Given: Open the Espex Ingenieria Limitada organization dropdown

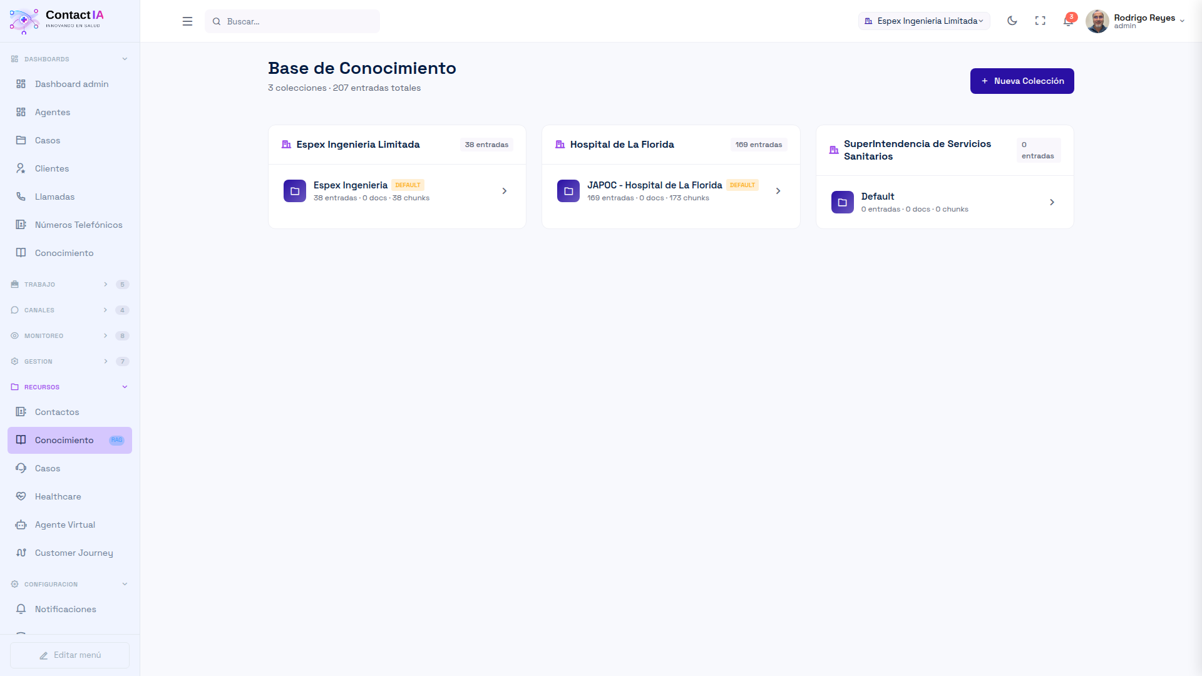Looking at the screenshot, I should (923, 21).
